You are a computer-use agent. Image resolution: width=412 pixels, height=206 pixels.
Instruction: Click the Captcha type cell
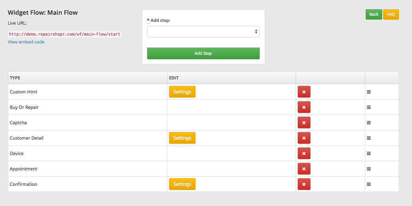[88, 123]
